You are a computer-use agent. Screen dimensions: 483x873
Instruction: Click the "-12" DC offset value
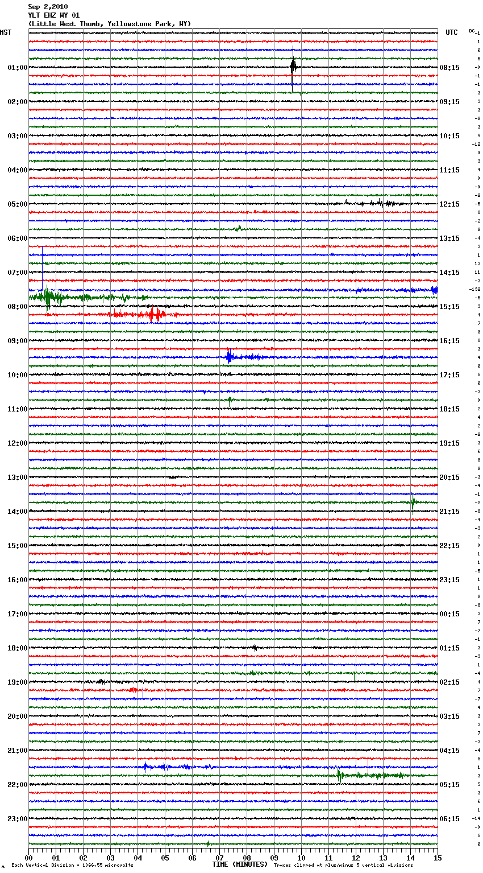pyautogui.click(x=476, y=145)
